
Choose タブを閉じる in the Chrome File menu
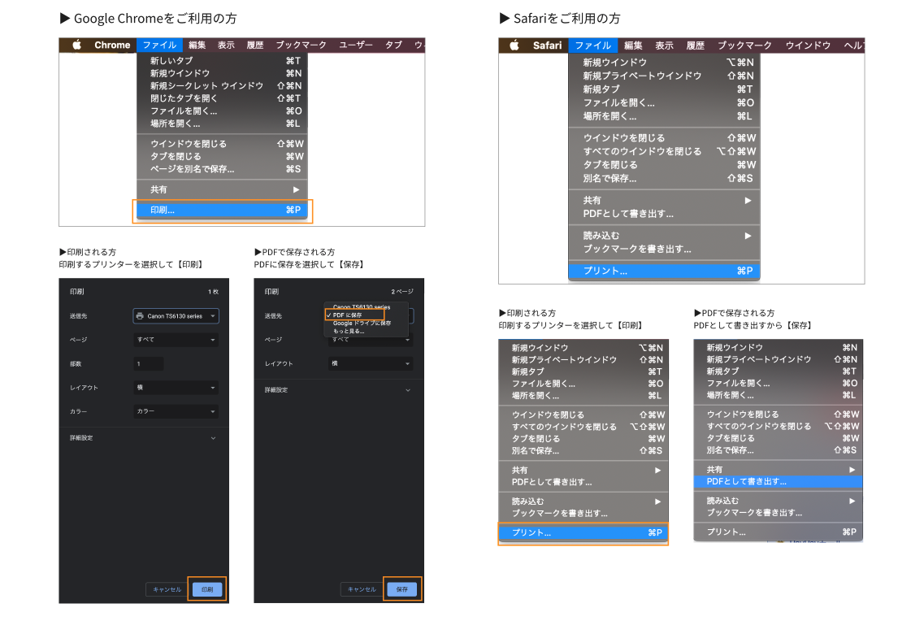point(222,156)
